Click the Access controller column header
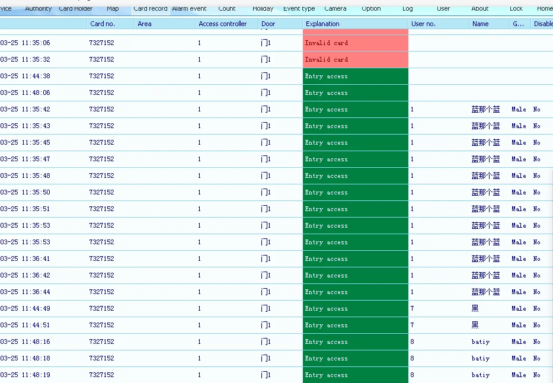Screen dimensions: 553x383 (x=223, y=24)
